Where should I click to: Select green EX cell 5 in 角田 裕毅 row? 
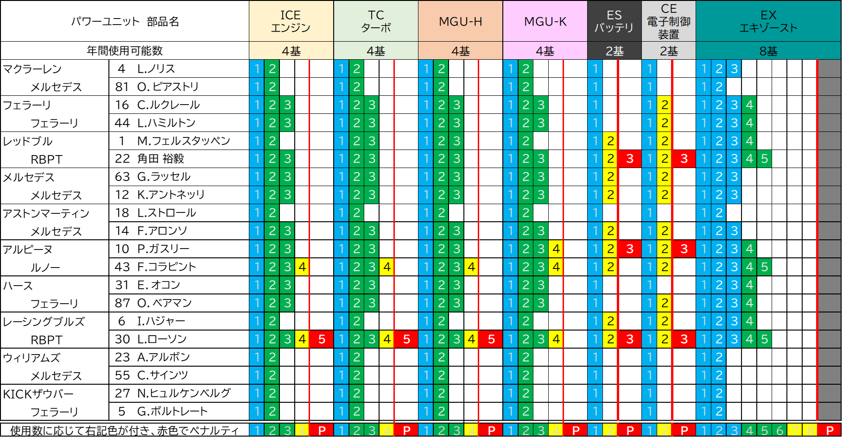[765, 159]
